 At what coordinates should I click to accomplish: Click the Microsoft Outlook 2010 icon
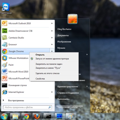(5, 23)
